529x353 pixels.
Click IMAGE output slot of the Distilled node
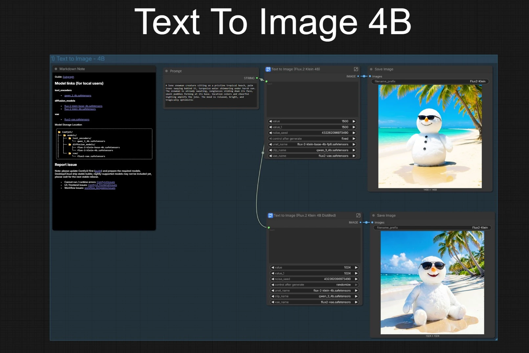[x=360, y=223]
